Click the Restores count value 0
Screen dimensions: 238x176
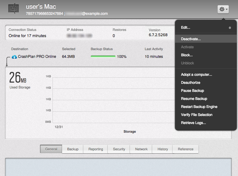point(114,36)
